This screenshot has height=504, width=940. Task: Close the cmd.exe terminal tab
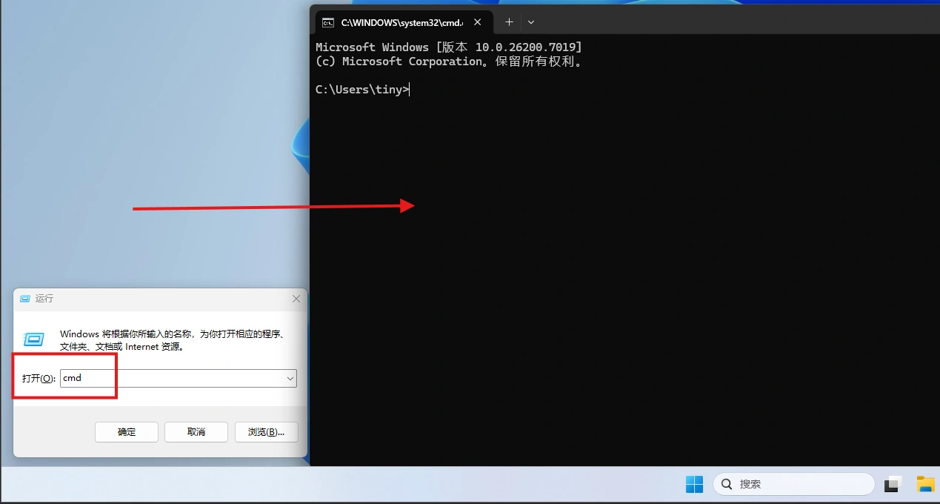point(478,22)
